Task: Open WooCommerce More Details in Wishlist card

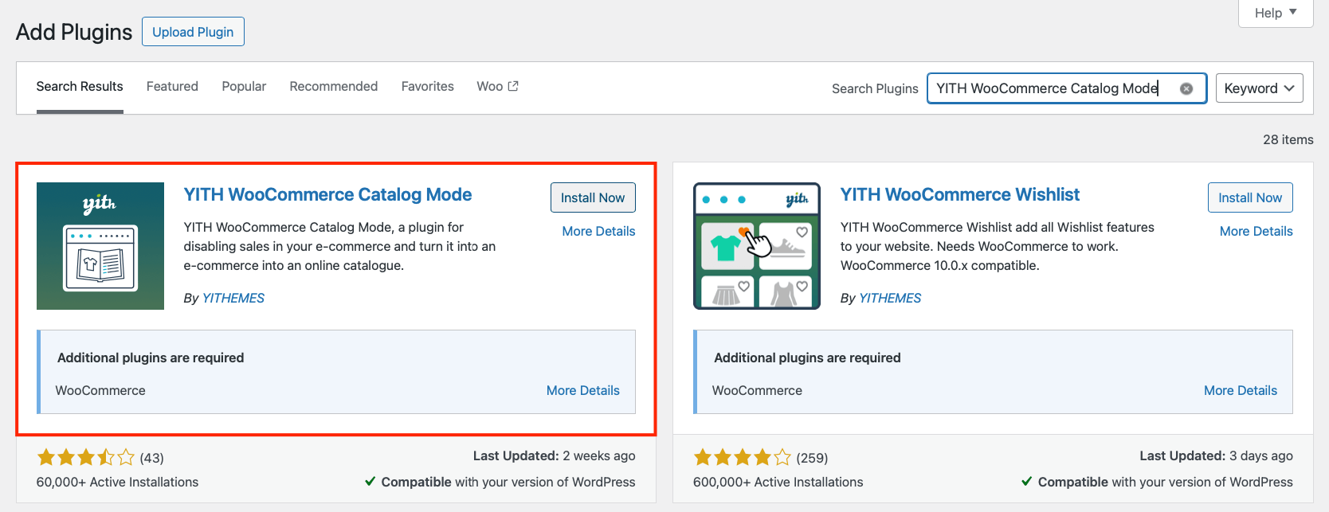Action: (x=1241, y=390)
